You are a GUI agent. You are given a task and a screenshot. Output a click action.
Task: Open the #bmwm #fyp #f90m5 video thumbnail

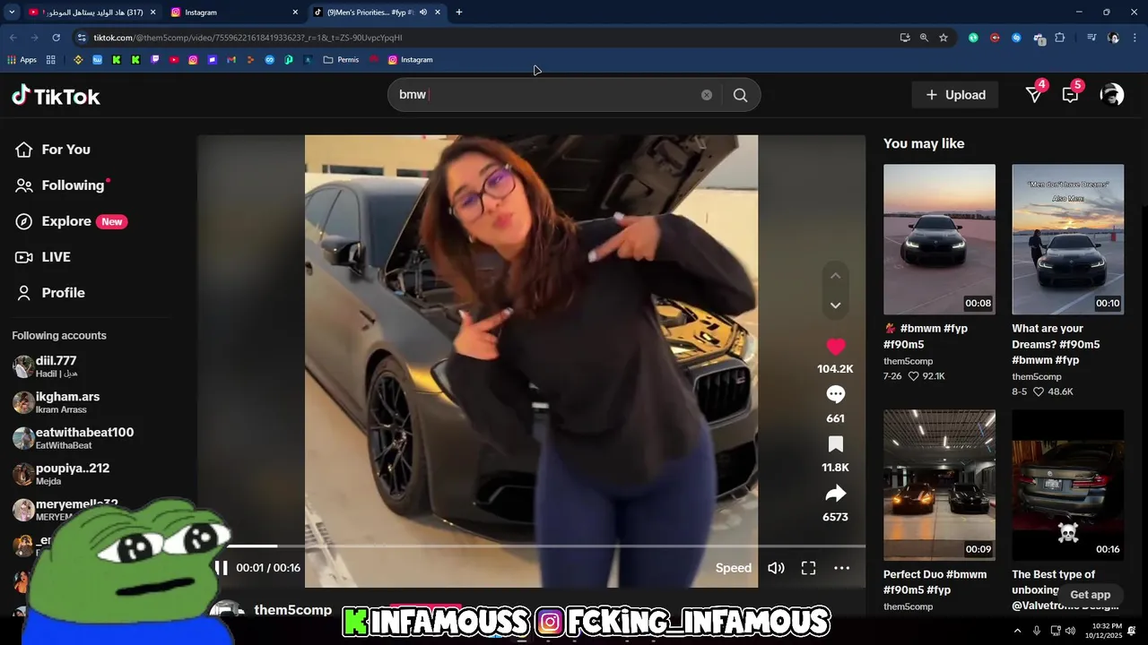pyautogui.click(x=939, y=239)
